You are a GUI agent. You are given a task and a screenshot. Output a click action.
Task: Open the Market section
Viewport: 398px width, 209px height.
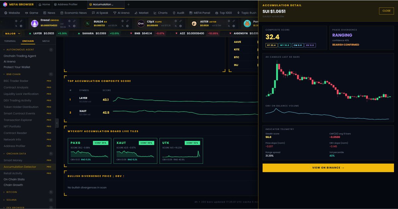click(x=141, y=13)
